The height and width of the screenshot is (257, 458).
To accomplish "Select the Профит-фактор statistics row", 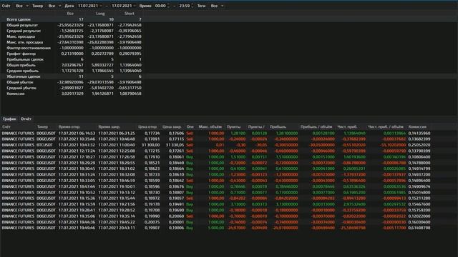I will click(x=72, y=54).
